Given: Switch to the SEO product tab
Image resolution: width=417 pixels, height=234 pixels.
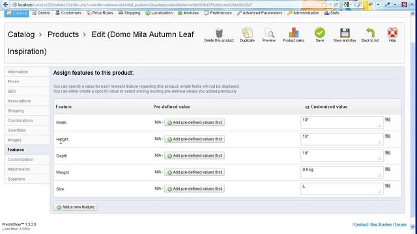Looking at the screenshot, I should pyautogui.click(x=27, y=91).
